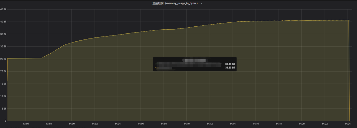Click the 14:24 time axis label

click(x=348, y=124)
